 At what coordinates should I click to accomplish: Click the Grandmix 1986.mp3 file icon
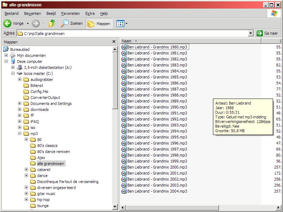coord(124,83)
